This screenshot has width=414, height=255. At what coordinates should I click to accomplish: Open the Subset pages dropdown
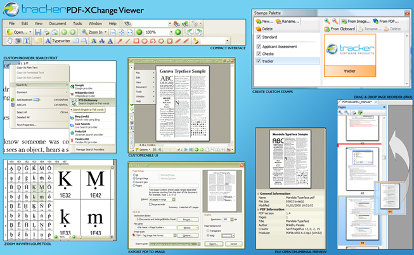click(174, 200)
